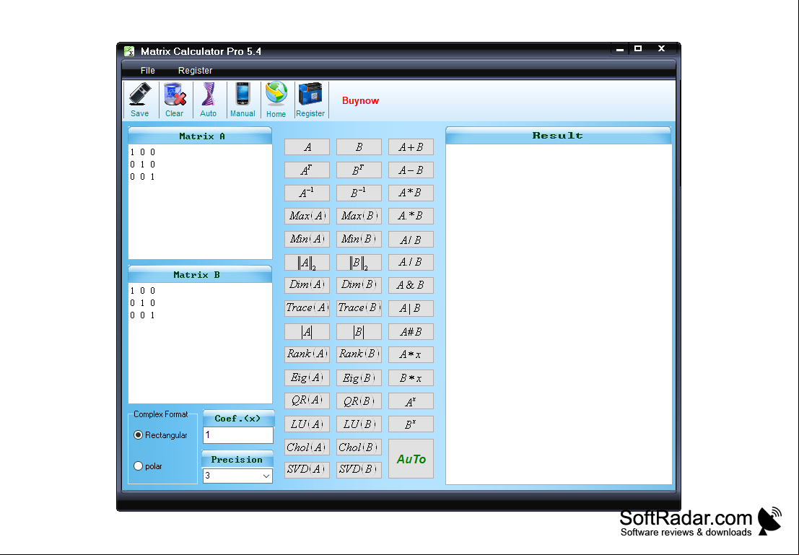
Task: Click the Eig(B) button
Action: tap(359, 377)
